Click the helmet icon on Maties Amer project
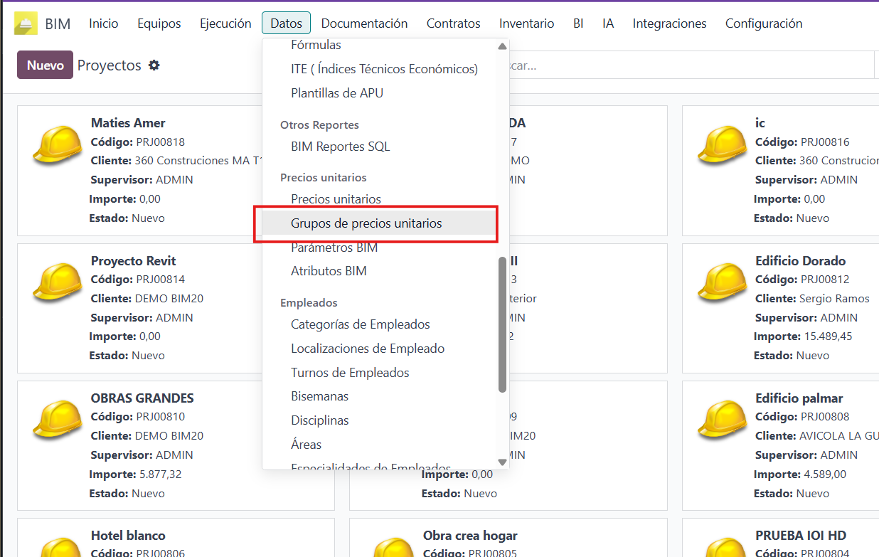 point(55,144)
